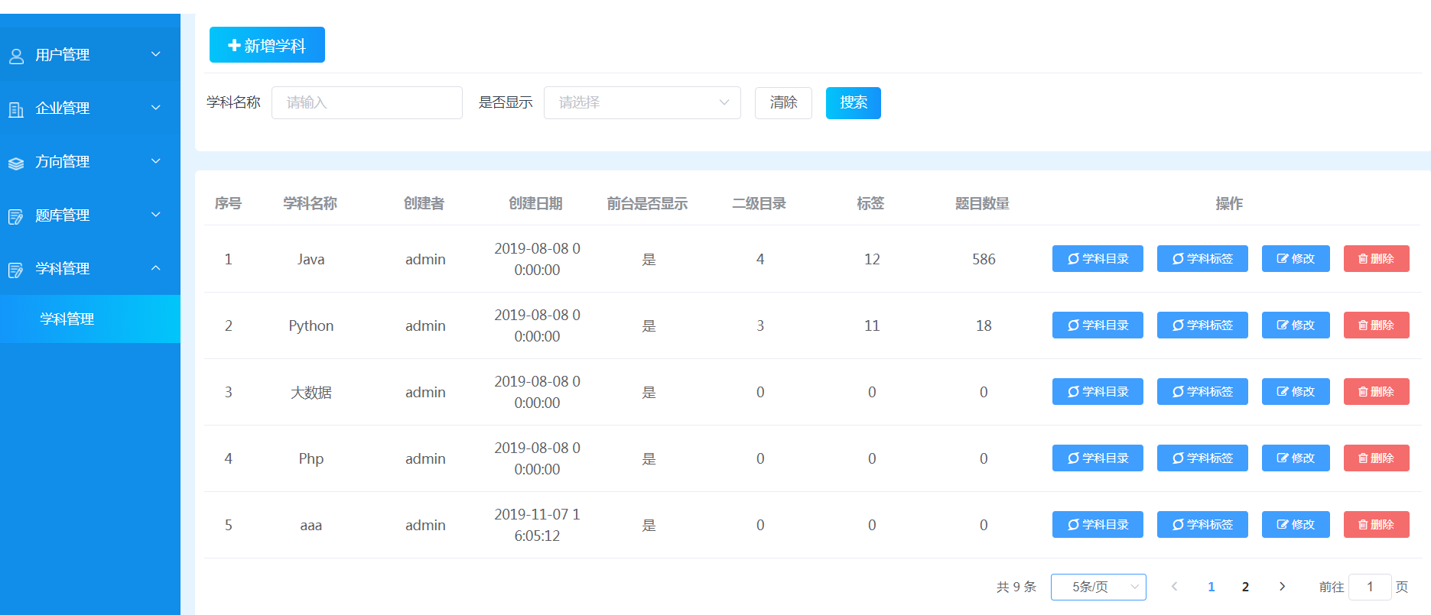Screen dimensions: 1431x615
Task: Click 修改 for the Java row
Action: [x=1296, y=259]
